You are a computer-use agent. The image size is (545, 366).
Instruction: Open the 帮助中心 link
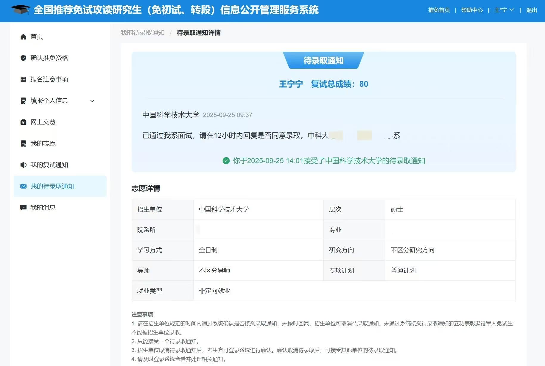(x=472, y=10)
